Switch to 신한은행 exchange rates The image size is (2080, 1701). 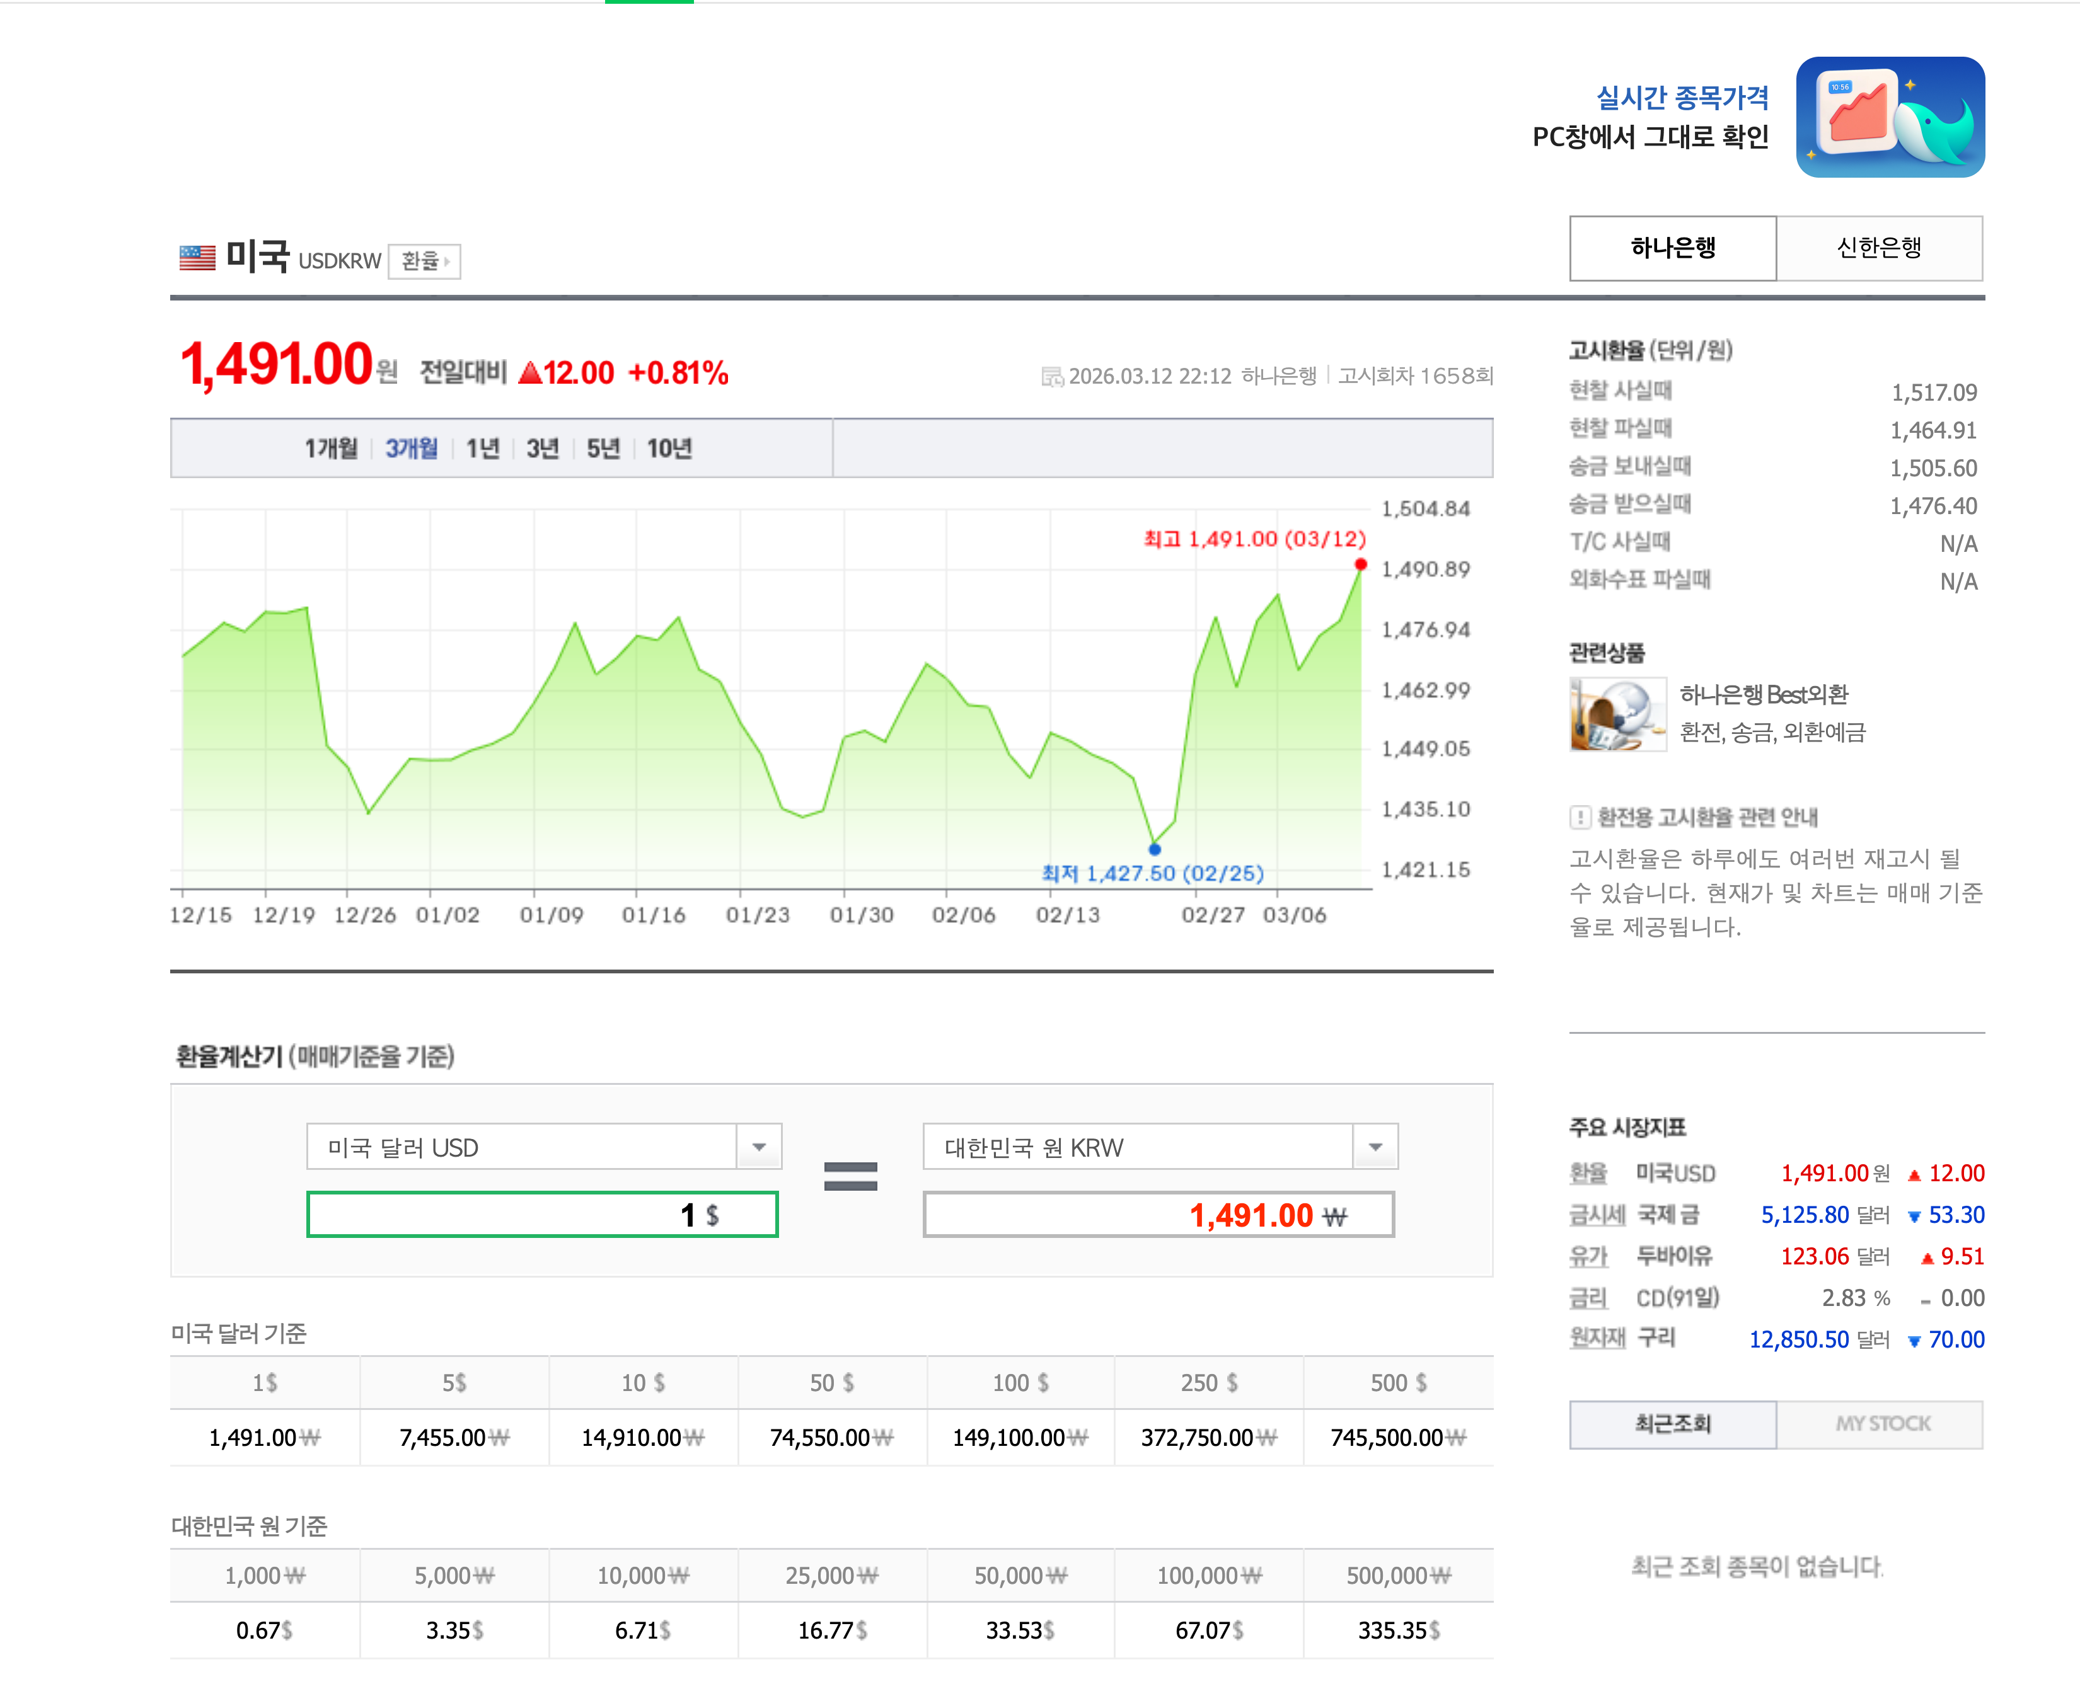click(x=1879, y=248)
